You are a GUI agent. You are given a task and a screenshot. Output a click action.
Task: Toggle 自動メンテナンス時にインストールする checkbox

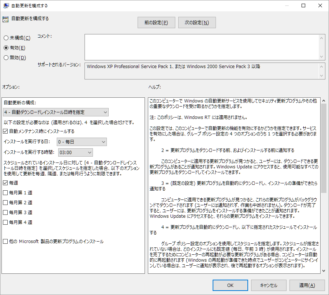pyautogui.click(x=5, y=131)
